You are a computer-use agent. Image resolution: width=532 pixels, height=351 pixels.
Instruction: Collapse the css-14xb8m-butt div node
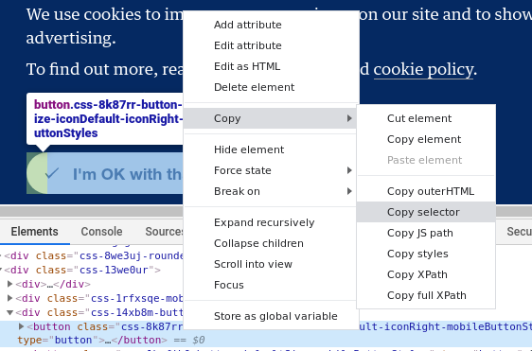[x=9, y=312]
